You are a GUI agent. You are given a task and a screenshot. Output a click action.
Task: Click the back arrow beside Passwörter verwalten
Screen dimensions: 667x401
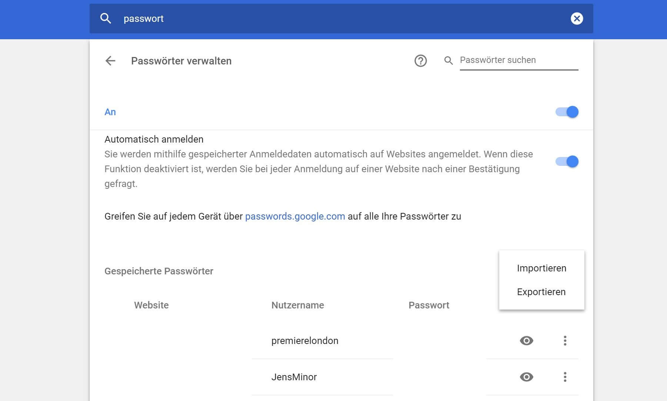[x=110, y=61]
